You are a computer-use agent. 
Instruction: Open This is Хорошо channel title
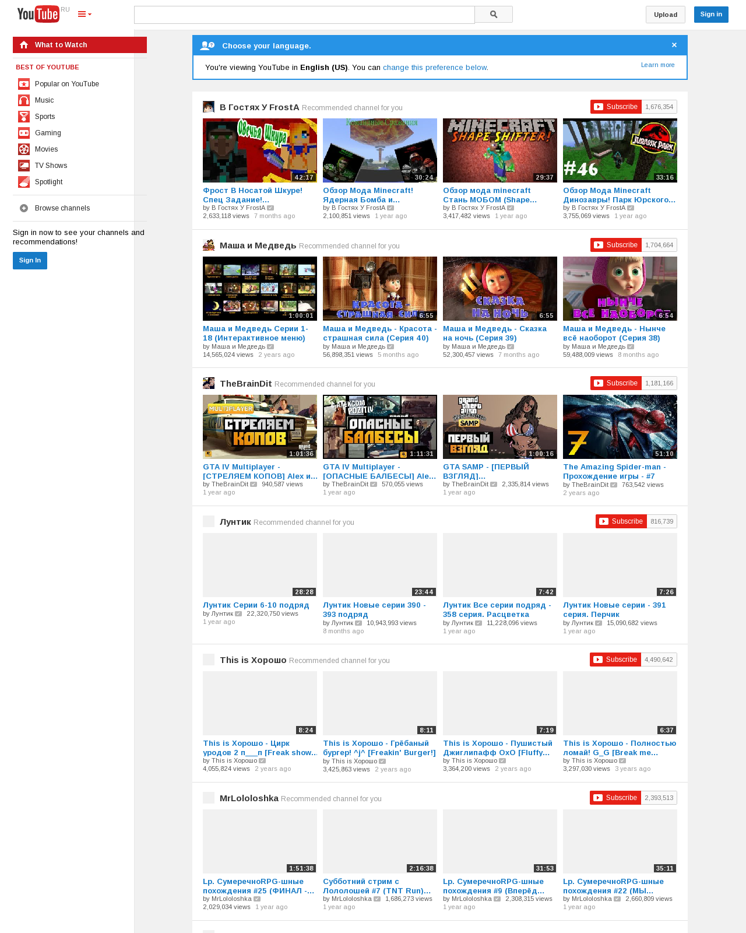[x=253, y=660]
